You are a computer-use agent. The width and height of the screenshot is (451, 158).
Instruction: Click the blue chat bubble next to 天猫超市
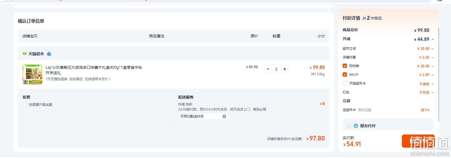(49, 54)
